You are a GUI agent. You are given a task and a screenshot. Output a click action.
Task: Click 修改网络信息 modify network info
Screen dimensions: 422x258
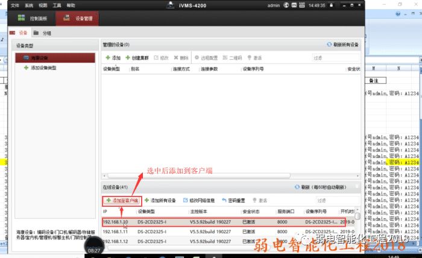coord(199,200)
